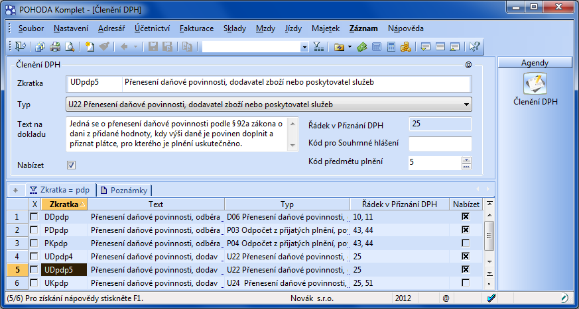Click the Nabízet column header

[x=466, y=204]
